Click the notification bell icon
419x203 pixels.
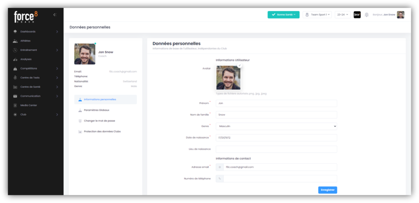pos(367,15)
